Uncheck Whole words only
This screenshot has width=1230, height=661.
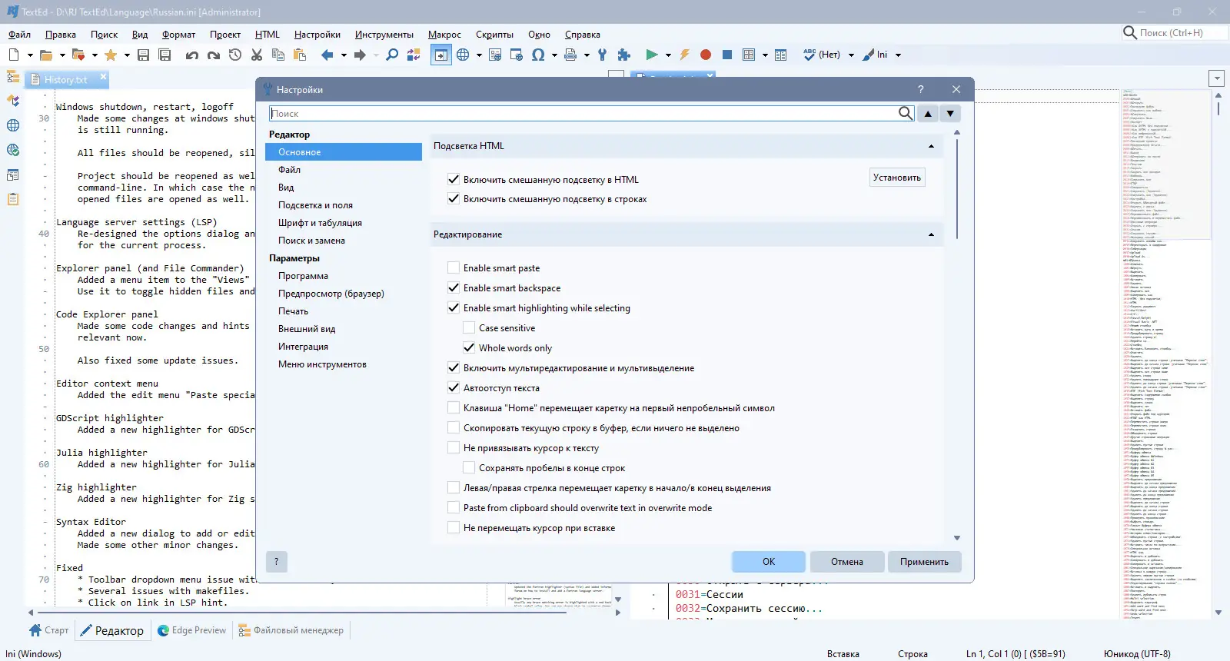[469, 347]
